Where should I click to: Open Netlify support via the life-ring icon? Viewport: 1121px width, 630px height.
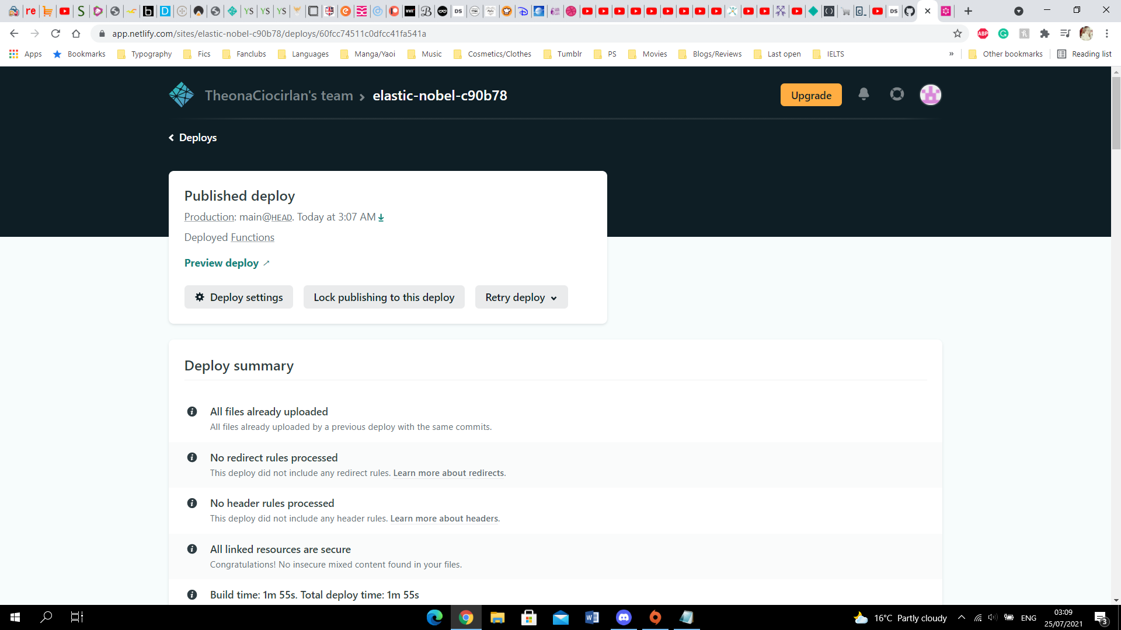click(x=897, y=94)
